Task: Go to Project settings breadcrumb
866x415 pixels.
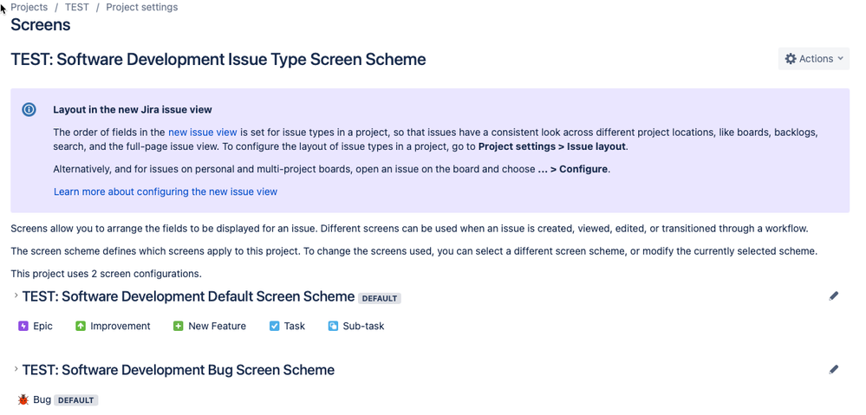Action: coord(142,7)
